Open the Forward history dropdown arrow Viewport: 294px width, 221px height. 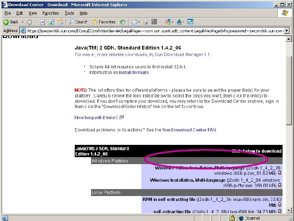tap(36, 22)
